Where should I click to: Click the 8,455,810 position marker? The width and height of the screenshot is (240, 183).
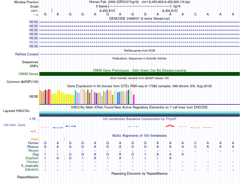coord(107,11)
